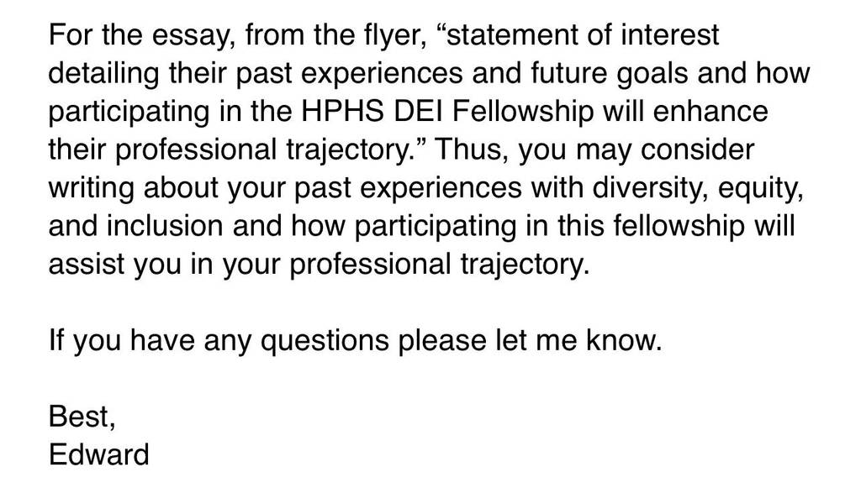Click the word "Edward" in the signature
The image size is (861, 488).
coord(99,454)
